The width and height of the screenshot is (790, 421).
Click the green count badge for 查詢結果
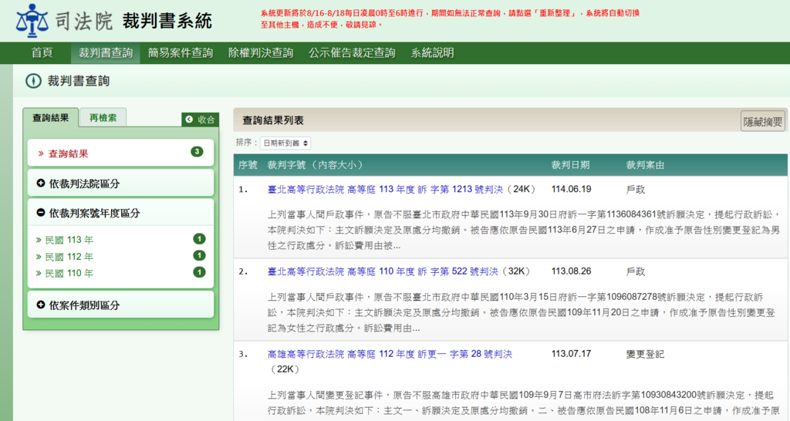pyautogui.click(x=197, y=152)
